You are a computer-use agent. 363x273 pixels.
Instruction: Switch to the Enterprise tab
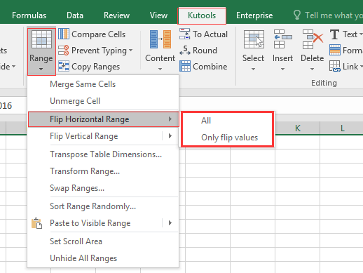click(254, 15)
